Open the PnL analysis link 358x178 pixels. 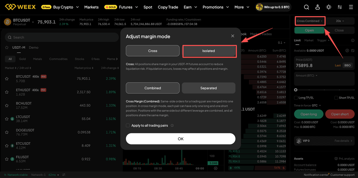pyautogui.click(x=345, y=159)
